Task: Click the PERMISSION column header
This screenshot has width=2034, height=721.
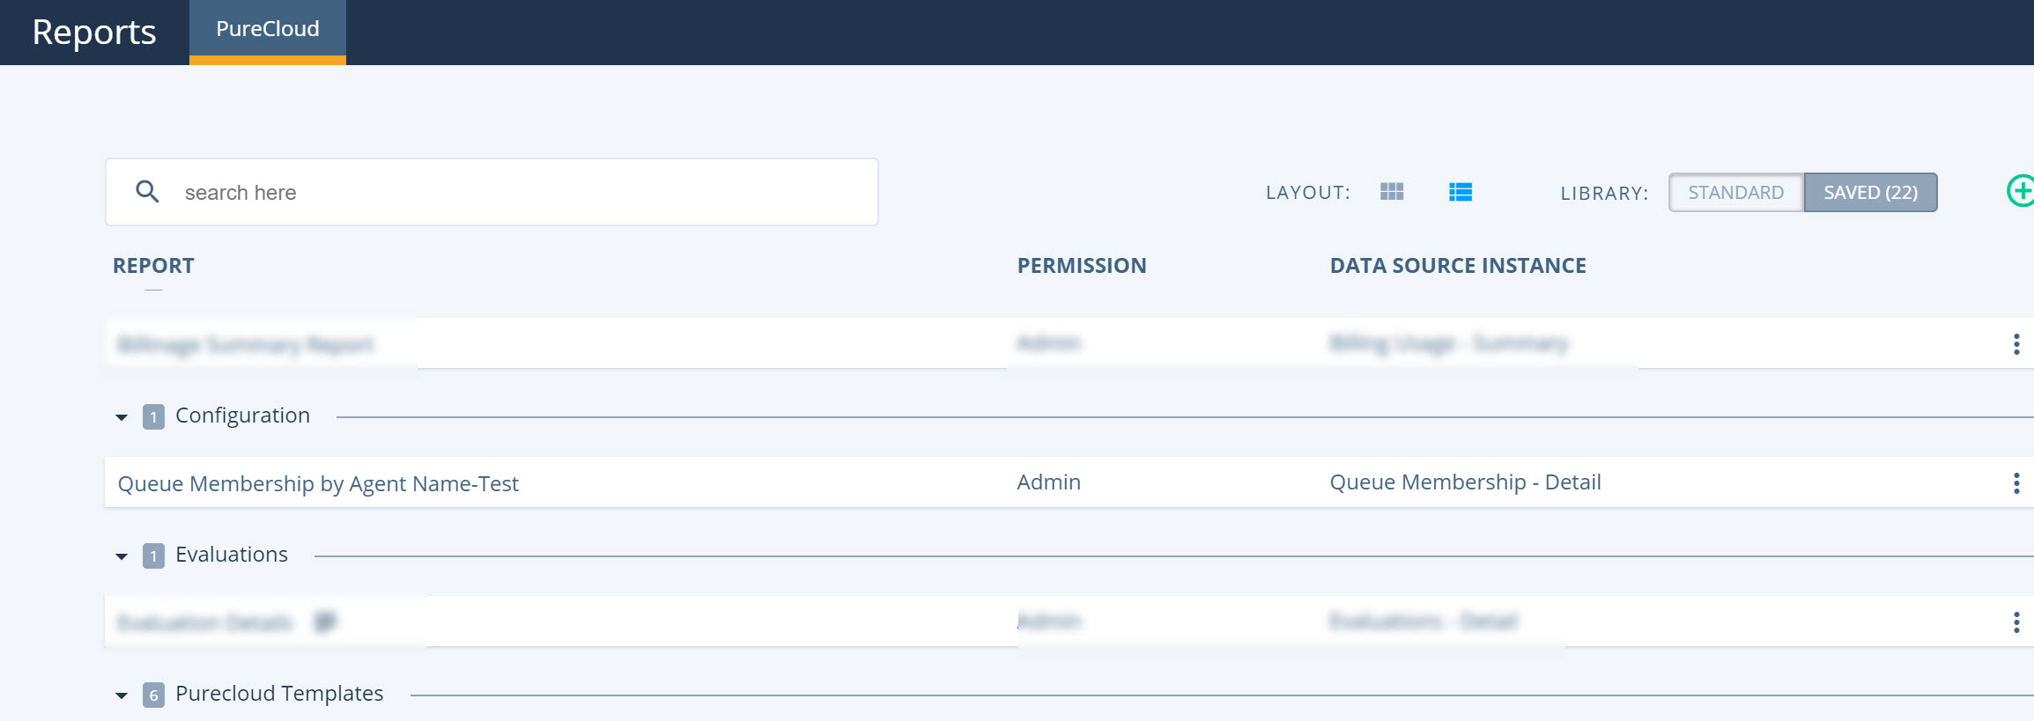Action: [x=1082, y=265]
